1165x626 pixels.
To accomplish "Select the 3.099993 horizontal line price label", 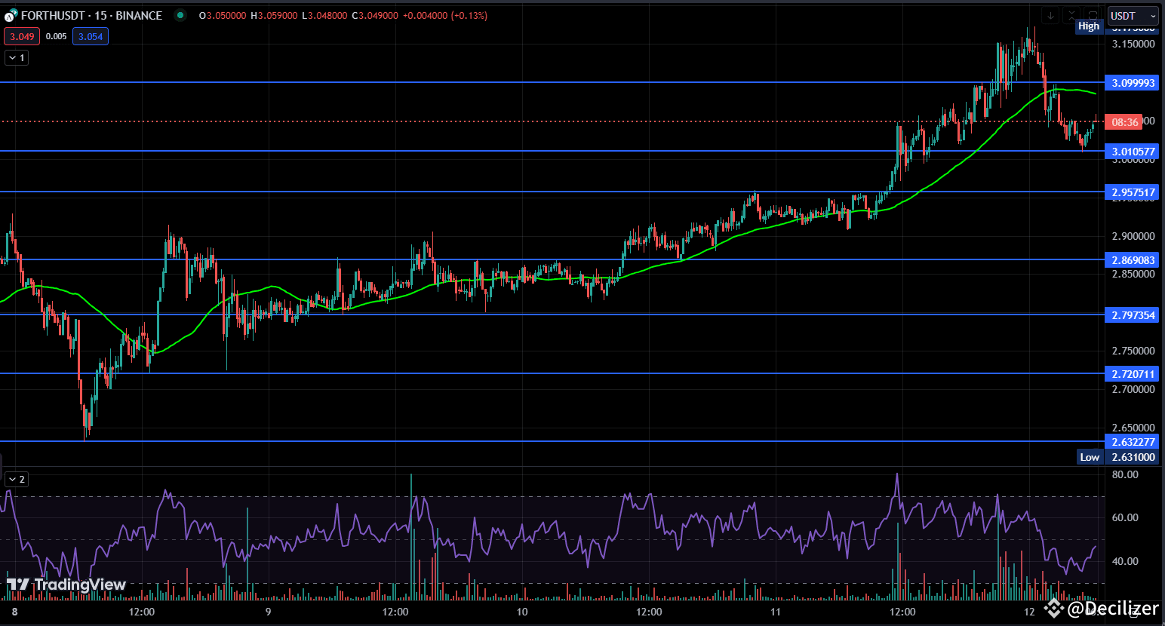I will click(x=1133, y=83).
